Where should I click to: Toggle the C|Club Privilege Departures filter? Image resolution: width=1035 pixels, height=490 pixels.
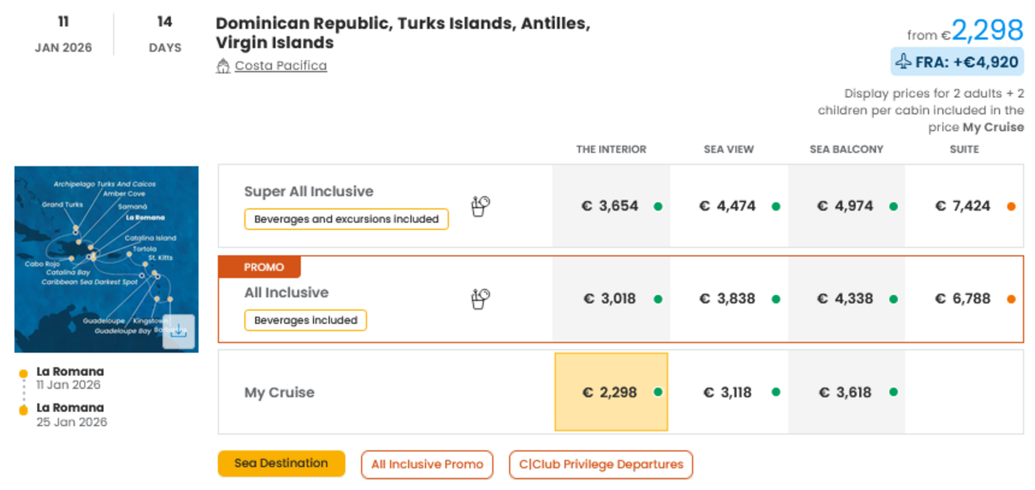[601, 464]
